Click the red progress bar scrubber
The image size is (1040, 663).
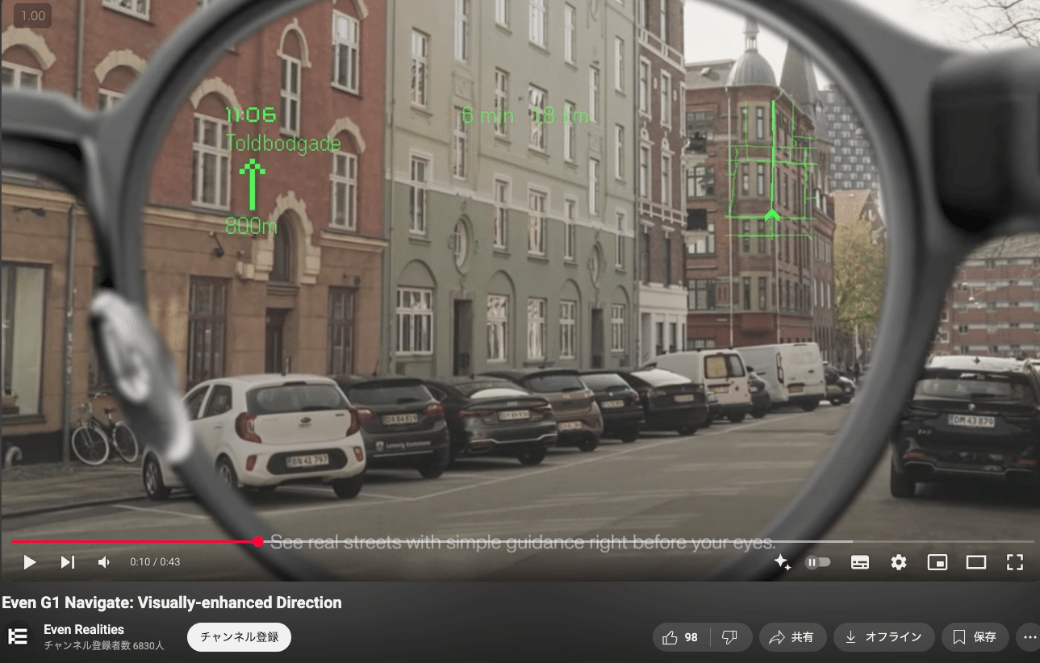(258, 542)
